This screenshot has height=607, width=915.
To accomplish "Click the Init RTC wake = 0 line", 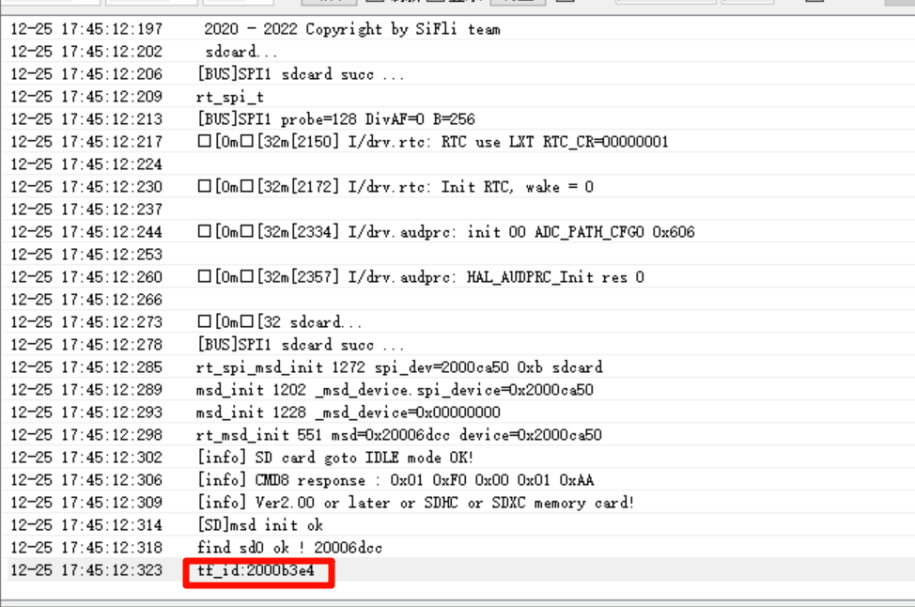I will (395, 187).
